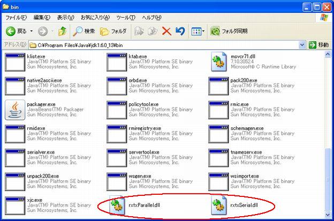Click the schemagen.exe file name

click(x=247, y=128)
